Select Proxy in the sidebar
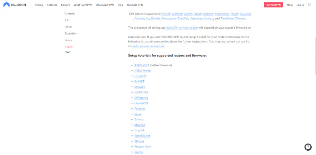This screenshot has height=155, width=316. [x=68, y=40]
